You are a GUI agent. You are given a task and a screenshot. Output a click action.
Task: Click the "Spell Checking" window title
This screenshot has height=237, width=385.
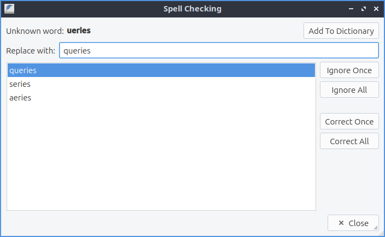click(192, 9)
